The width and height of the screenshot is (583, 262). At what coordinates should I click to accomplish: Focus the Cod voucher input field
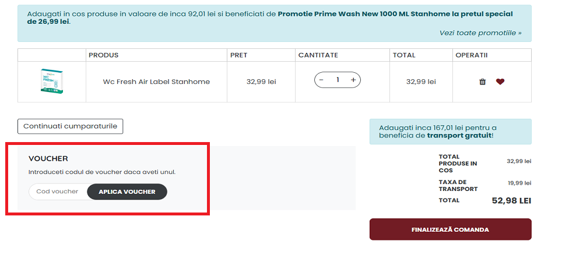[58, 192]
